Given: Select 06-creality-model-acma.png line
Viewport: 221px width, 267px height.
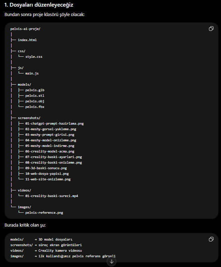Looking at the screenshot, I should click(50, 151).
